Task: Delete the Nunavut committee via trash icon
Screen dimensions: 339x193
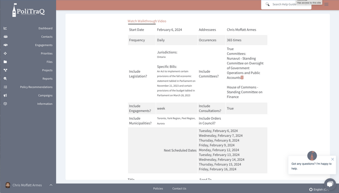Action: pos(242,78)
